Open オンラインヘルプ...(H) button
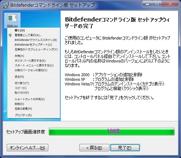This screenshot has width=181, height=158. point(28,148)
